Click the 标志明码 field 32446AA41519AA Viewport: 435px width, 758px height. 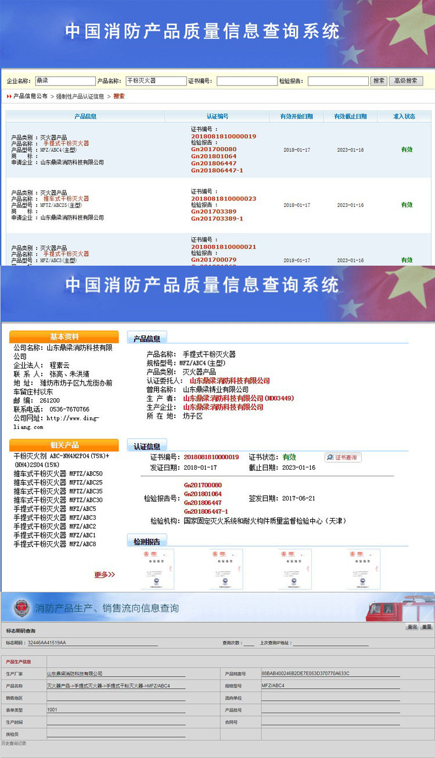92,643
